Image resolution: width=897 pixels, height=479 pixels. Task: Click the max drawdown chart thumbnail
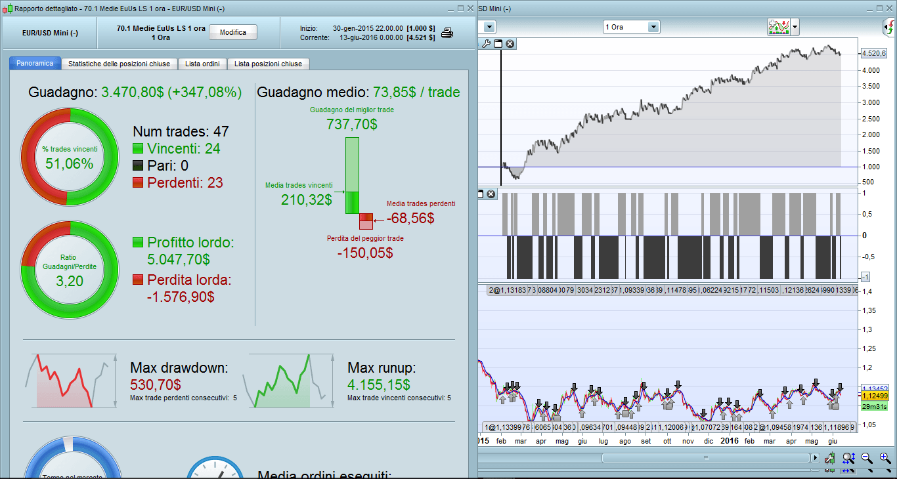pyautogui.click(x=70, y=381)
